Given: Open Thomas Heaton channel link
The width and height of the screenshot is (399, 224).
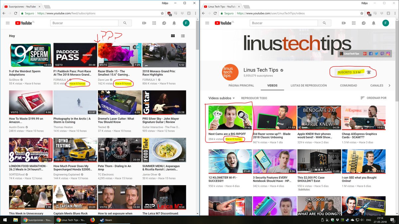Looking at the screenshot, I should click(x=63, y=127).
